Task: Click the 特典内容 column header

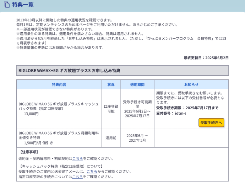Action: pos(59,85)
